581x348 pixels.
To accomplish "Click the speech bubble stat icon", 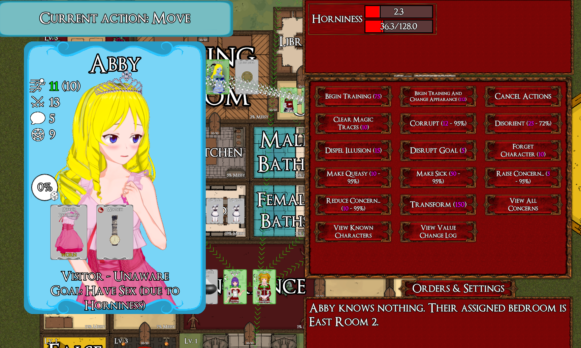I will (x=38, y=118).
